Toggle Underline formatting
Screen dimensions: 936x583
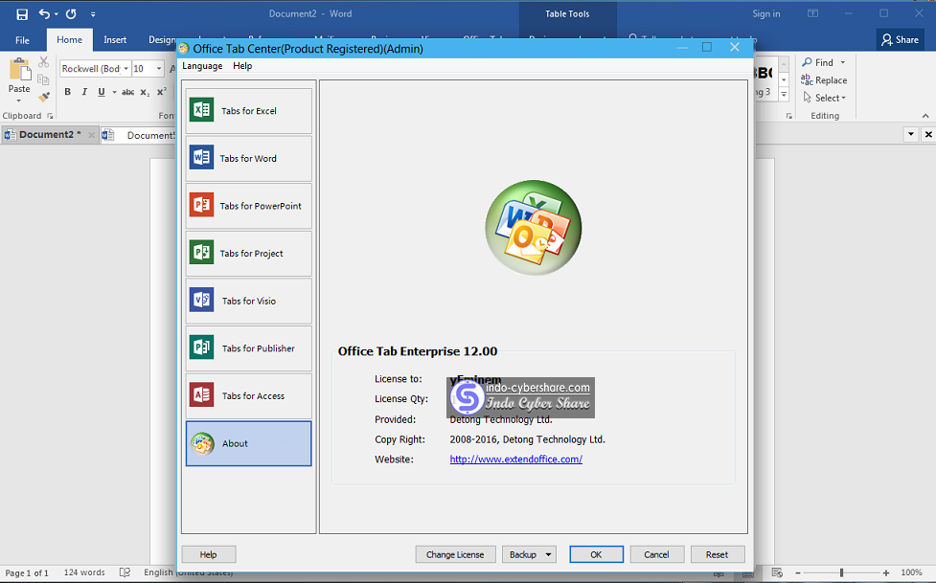[x=101, y=92]
